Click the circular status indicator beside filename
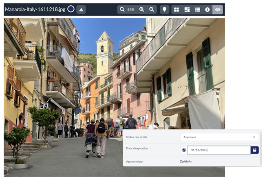 71,9
